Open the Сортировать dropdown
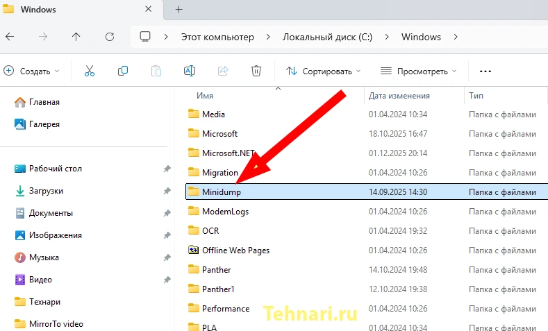548x331 pixels. tap(323, 71)
